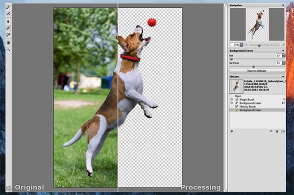
Task: Select the Background Eraser tool in toolbar
Action: (x=8, y=28)
